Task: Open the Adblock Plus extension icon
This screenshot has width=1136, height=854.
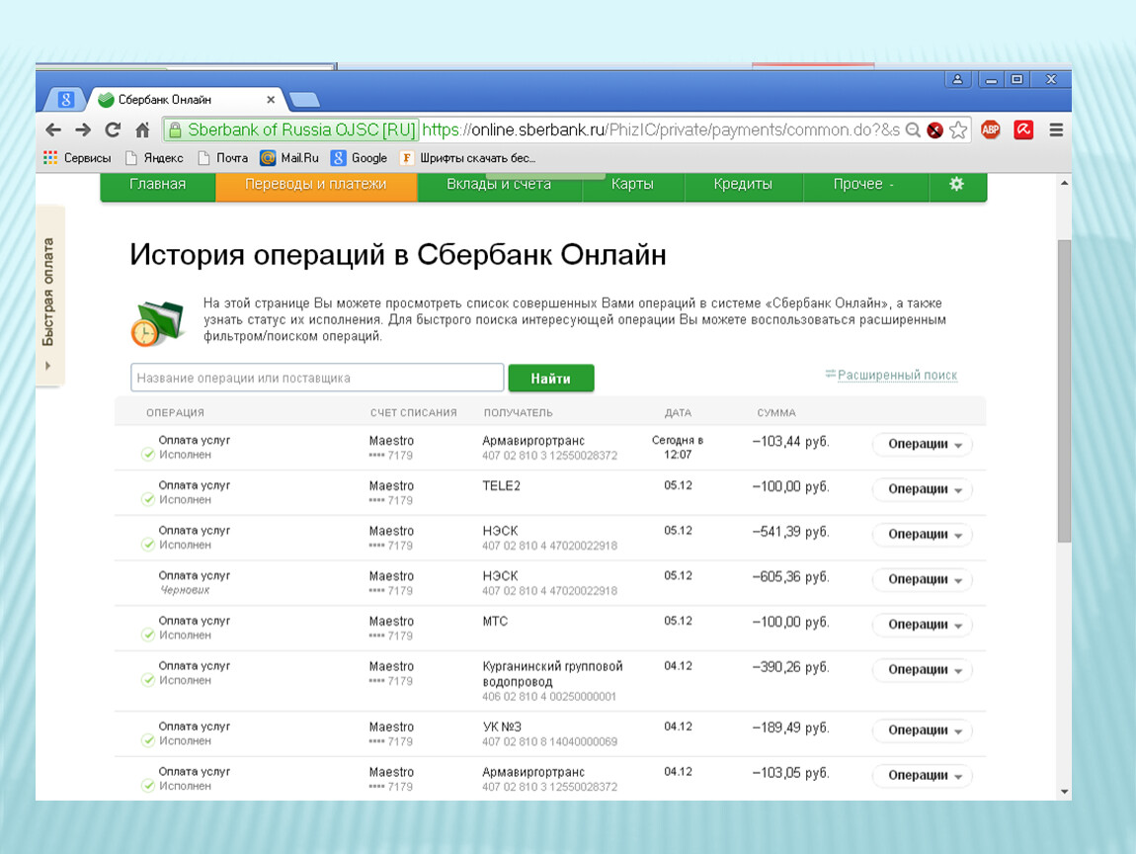Action: (x=991, y=130)
